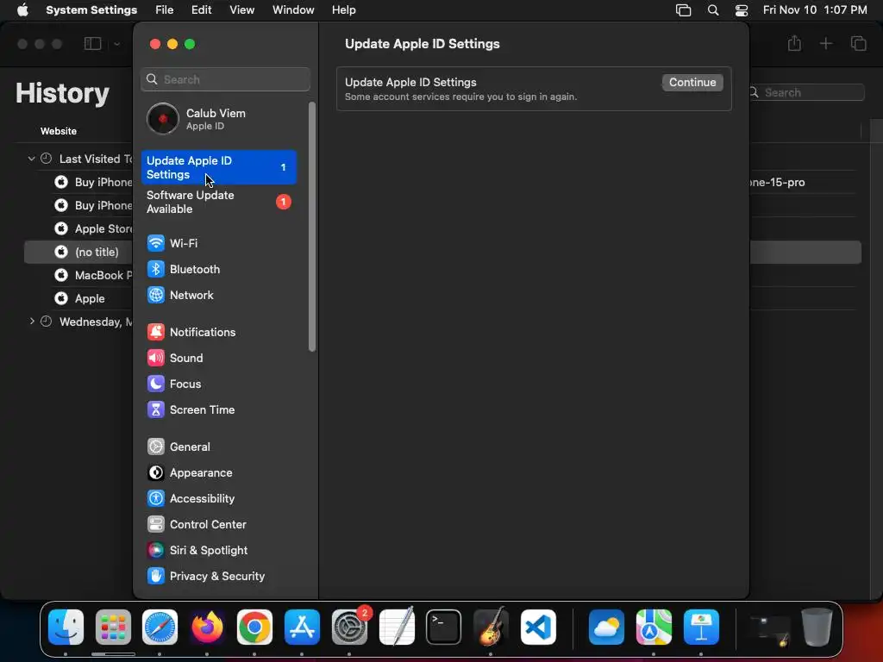Select the Apple Store history entry
The width and height of the screenshot is (883, 662).
point(103,228)
